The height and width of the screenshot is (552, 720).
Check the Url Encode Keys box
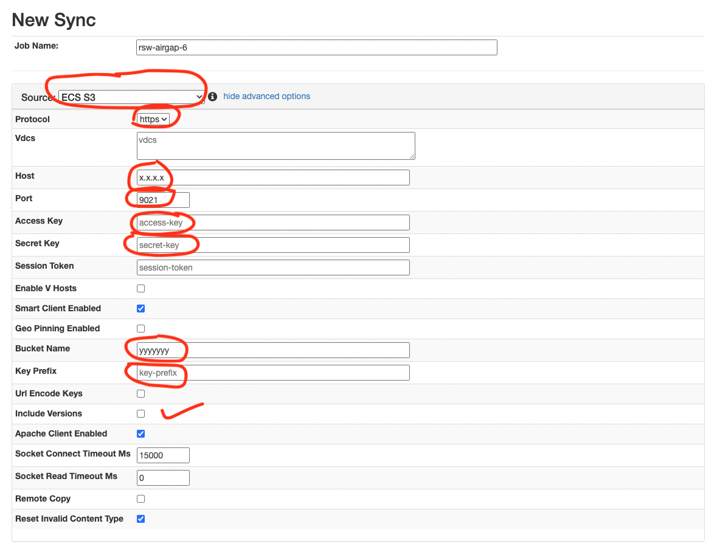click(x=141, y=394)
